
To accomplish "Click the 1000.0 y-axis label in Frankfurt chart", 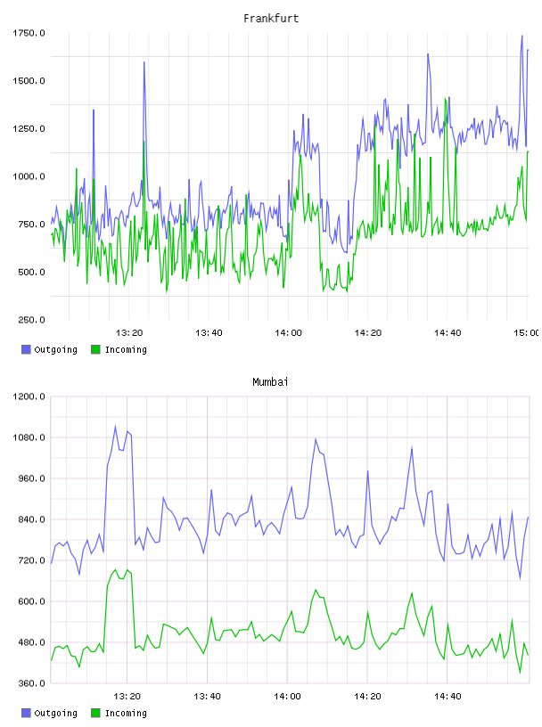I will coord(29,176).
